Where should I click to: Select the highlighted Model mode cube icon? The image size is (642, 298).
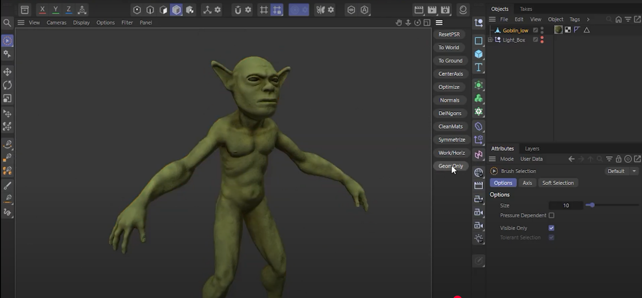(176, 9)
